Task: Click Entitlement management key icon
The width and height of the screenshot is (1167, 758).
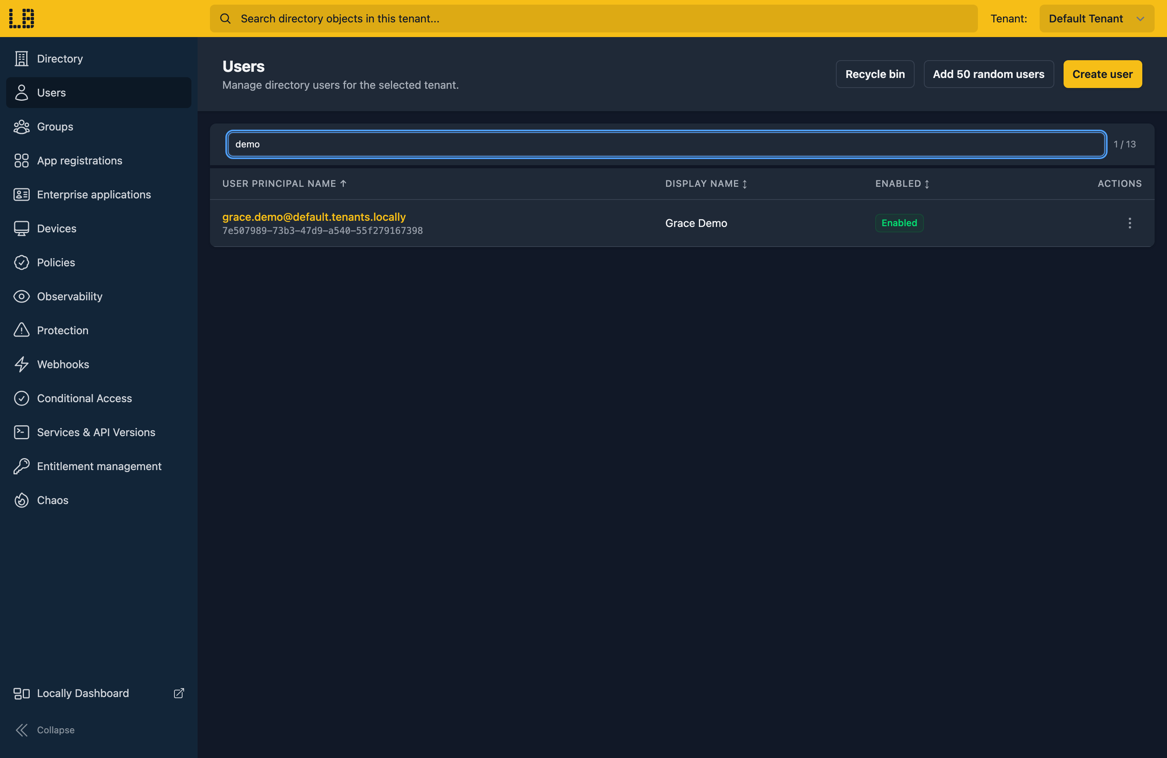Action: (x=22, y=466)
